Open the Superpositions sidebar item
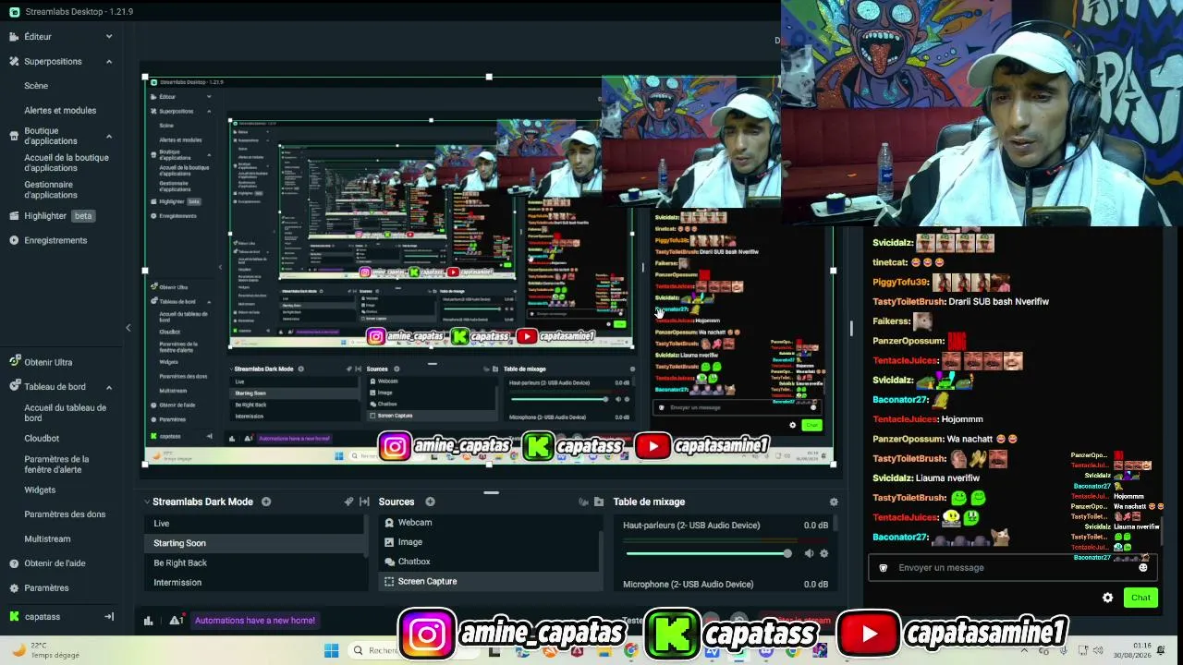This screenshot has width=1183, height=665. pyautogui.click(x=53, y=61)
